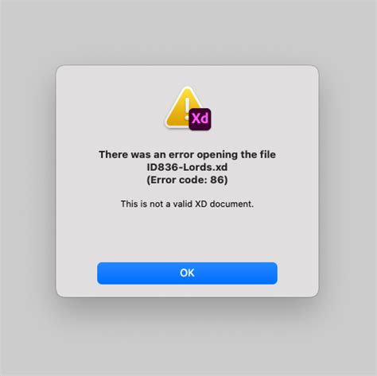Viewport: 377px width, 376px height.
Task: Click the word 'file' ending the heading
Action: pyautogui.click(x=268, y=154)
